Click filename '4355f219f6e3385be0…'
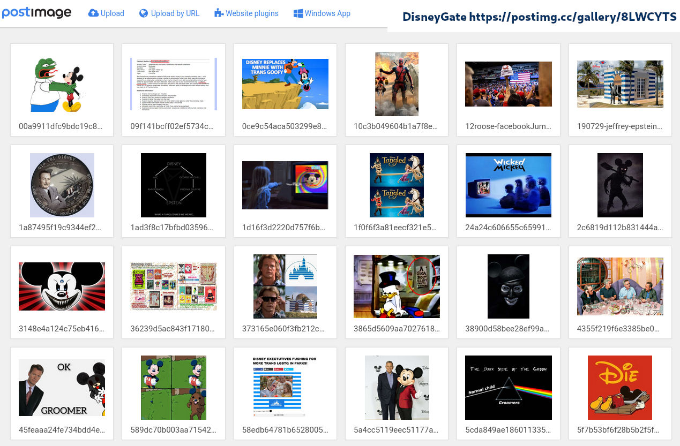The image size is (680, 446). click(x=619, y=329)
